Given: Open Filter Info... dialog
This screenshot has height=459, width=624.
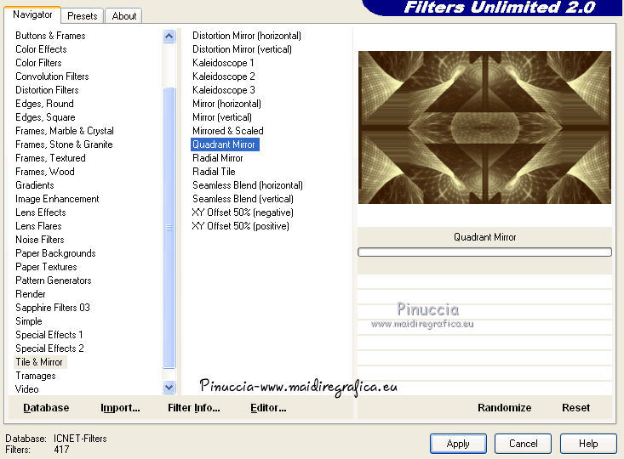Looking at the screenshot, I should (x=194, y=408).
